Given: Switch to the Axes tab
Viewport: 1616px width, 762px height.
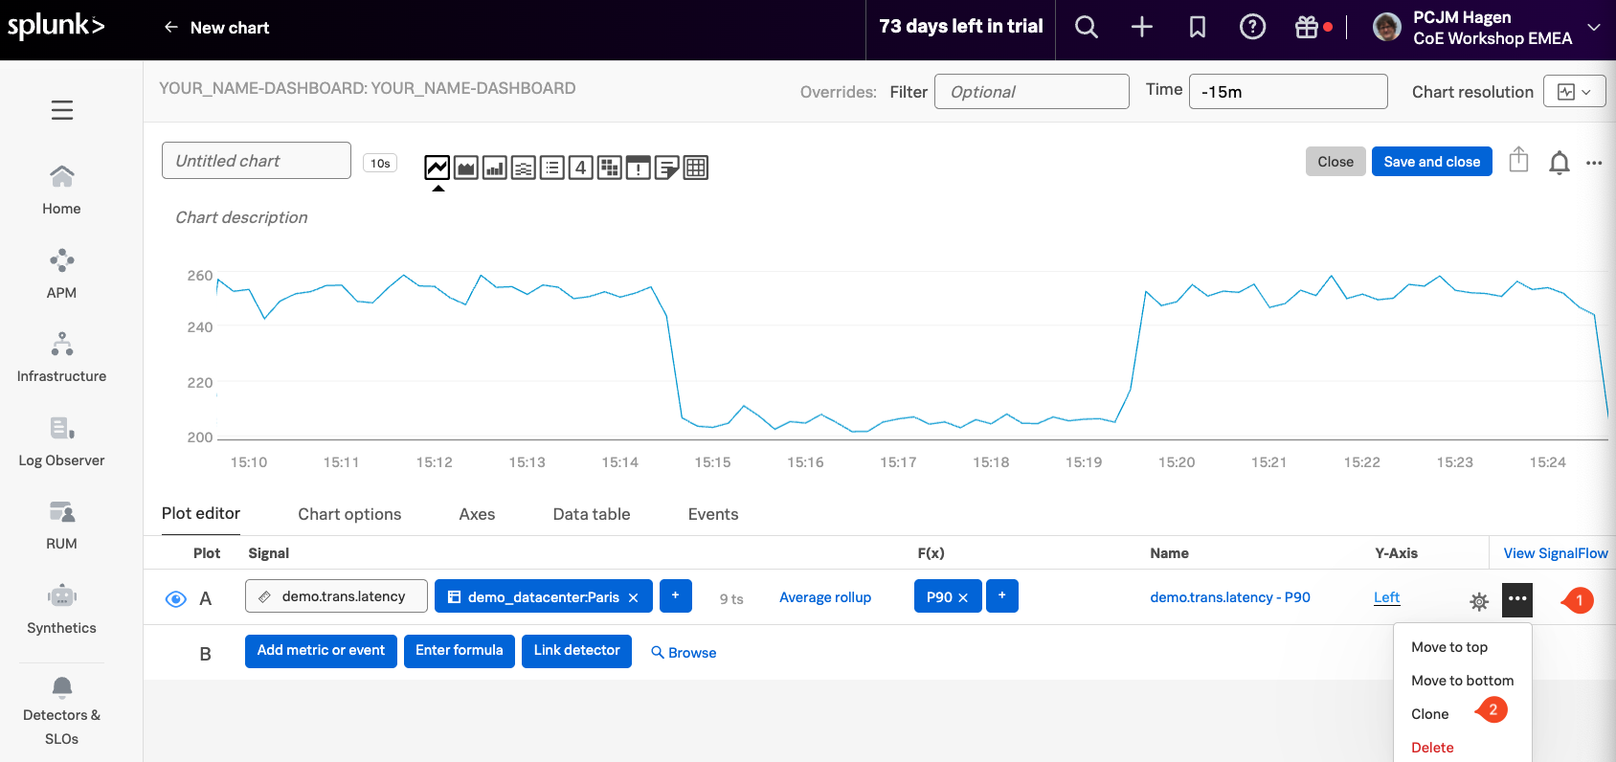Looking at the screenshot, I should point(477,514).
